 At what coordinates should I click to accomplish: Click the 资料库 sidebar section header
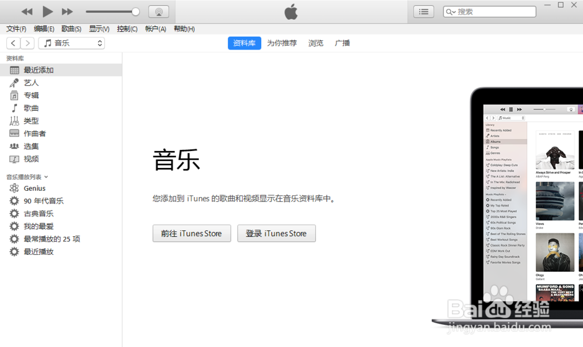point(15,58)
